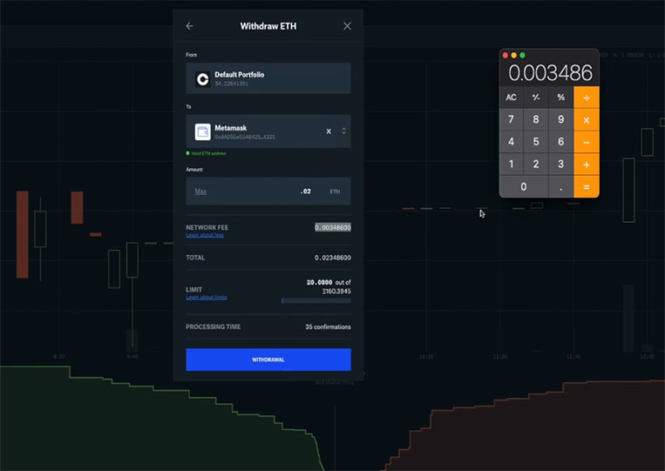Click the minus key on Calculator
Screen dimensions: 665x471
pyautogui.click(x=586, y=142)
